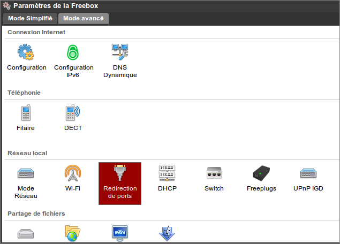340x244 pixels.
Task: Select the highlighted Redirection de ports item
Action: click(x=120, y=183)
